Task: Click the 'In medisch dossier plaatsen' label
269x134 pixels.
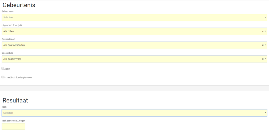Action: 18,78
